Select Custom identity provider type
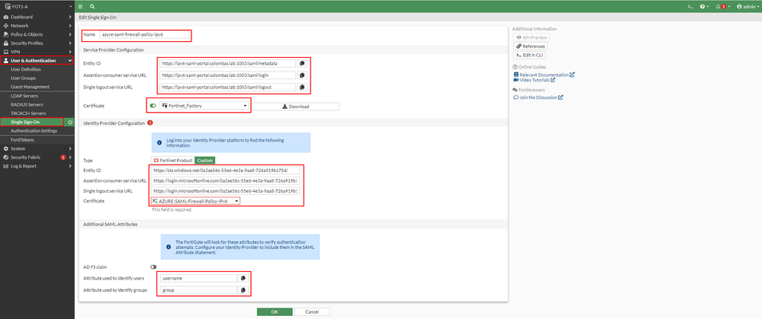This screenshot has width=762, height=319. (x=204, y=160)
